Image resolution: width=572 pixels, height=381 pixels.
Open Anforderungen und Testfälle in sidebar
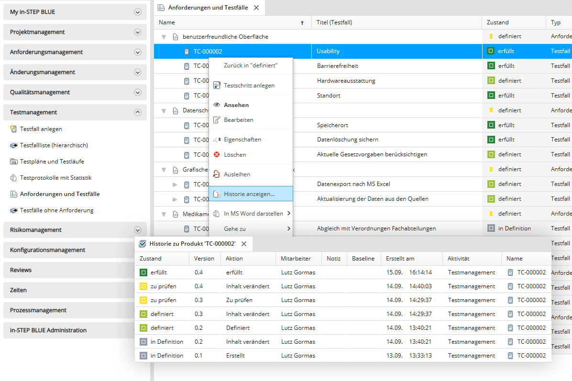point(60,194)
